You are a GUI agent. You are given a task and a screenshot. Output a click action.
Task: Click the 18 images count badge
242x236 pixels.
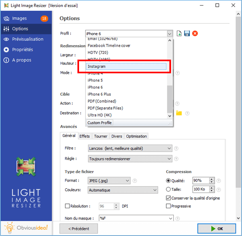[x=44, y=19]
